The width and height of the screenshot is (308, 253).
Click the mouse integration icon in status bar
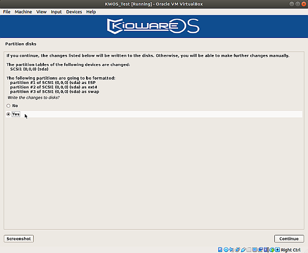272,250
